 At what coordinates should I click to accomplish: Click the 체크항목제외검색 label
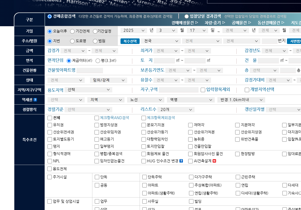[161, 118]
